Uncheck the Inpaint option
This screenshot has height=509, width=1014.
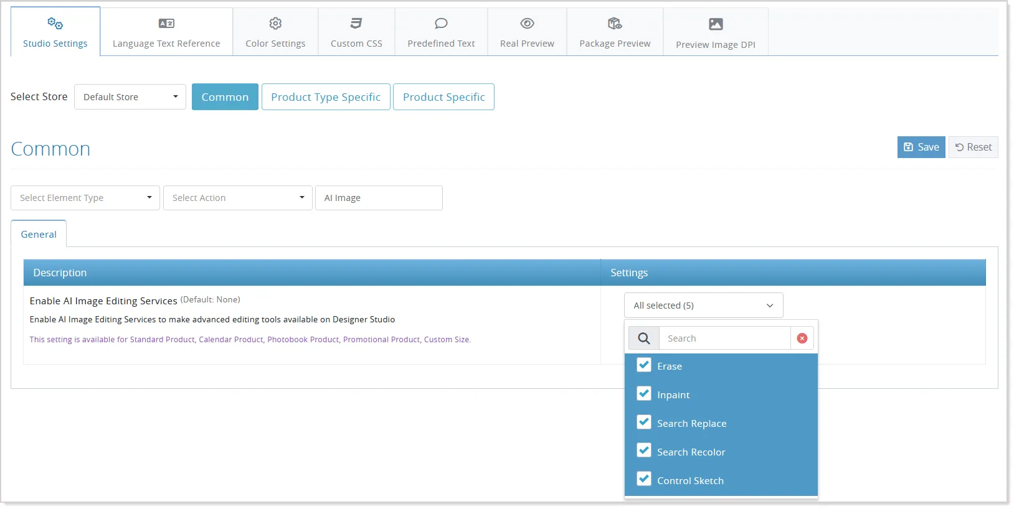tap(644, 394)
